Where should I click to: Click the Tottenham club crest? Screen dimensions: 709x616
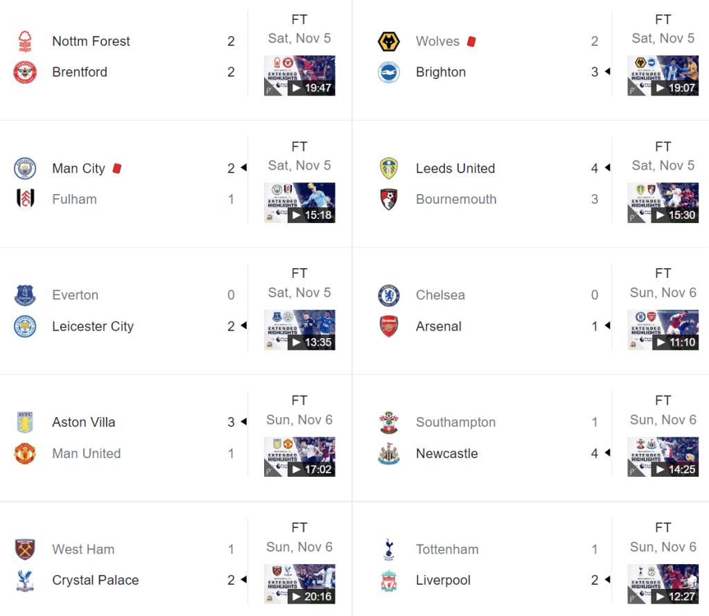[389, 549]
